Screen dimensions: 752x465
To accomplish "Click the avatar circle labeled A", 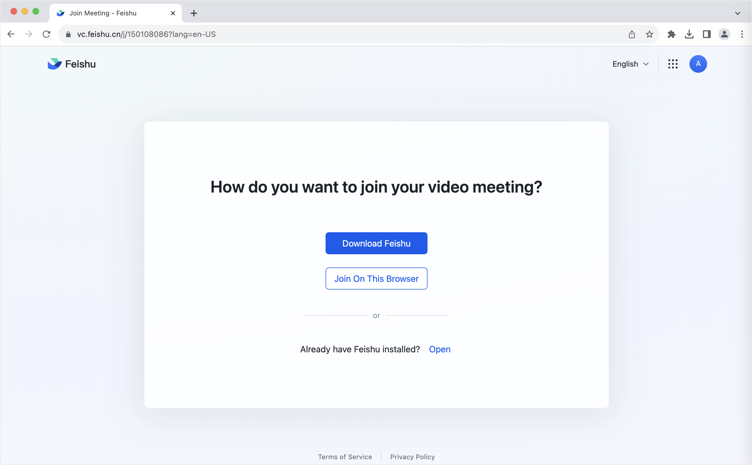I will (698, 64).
